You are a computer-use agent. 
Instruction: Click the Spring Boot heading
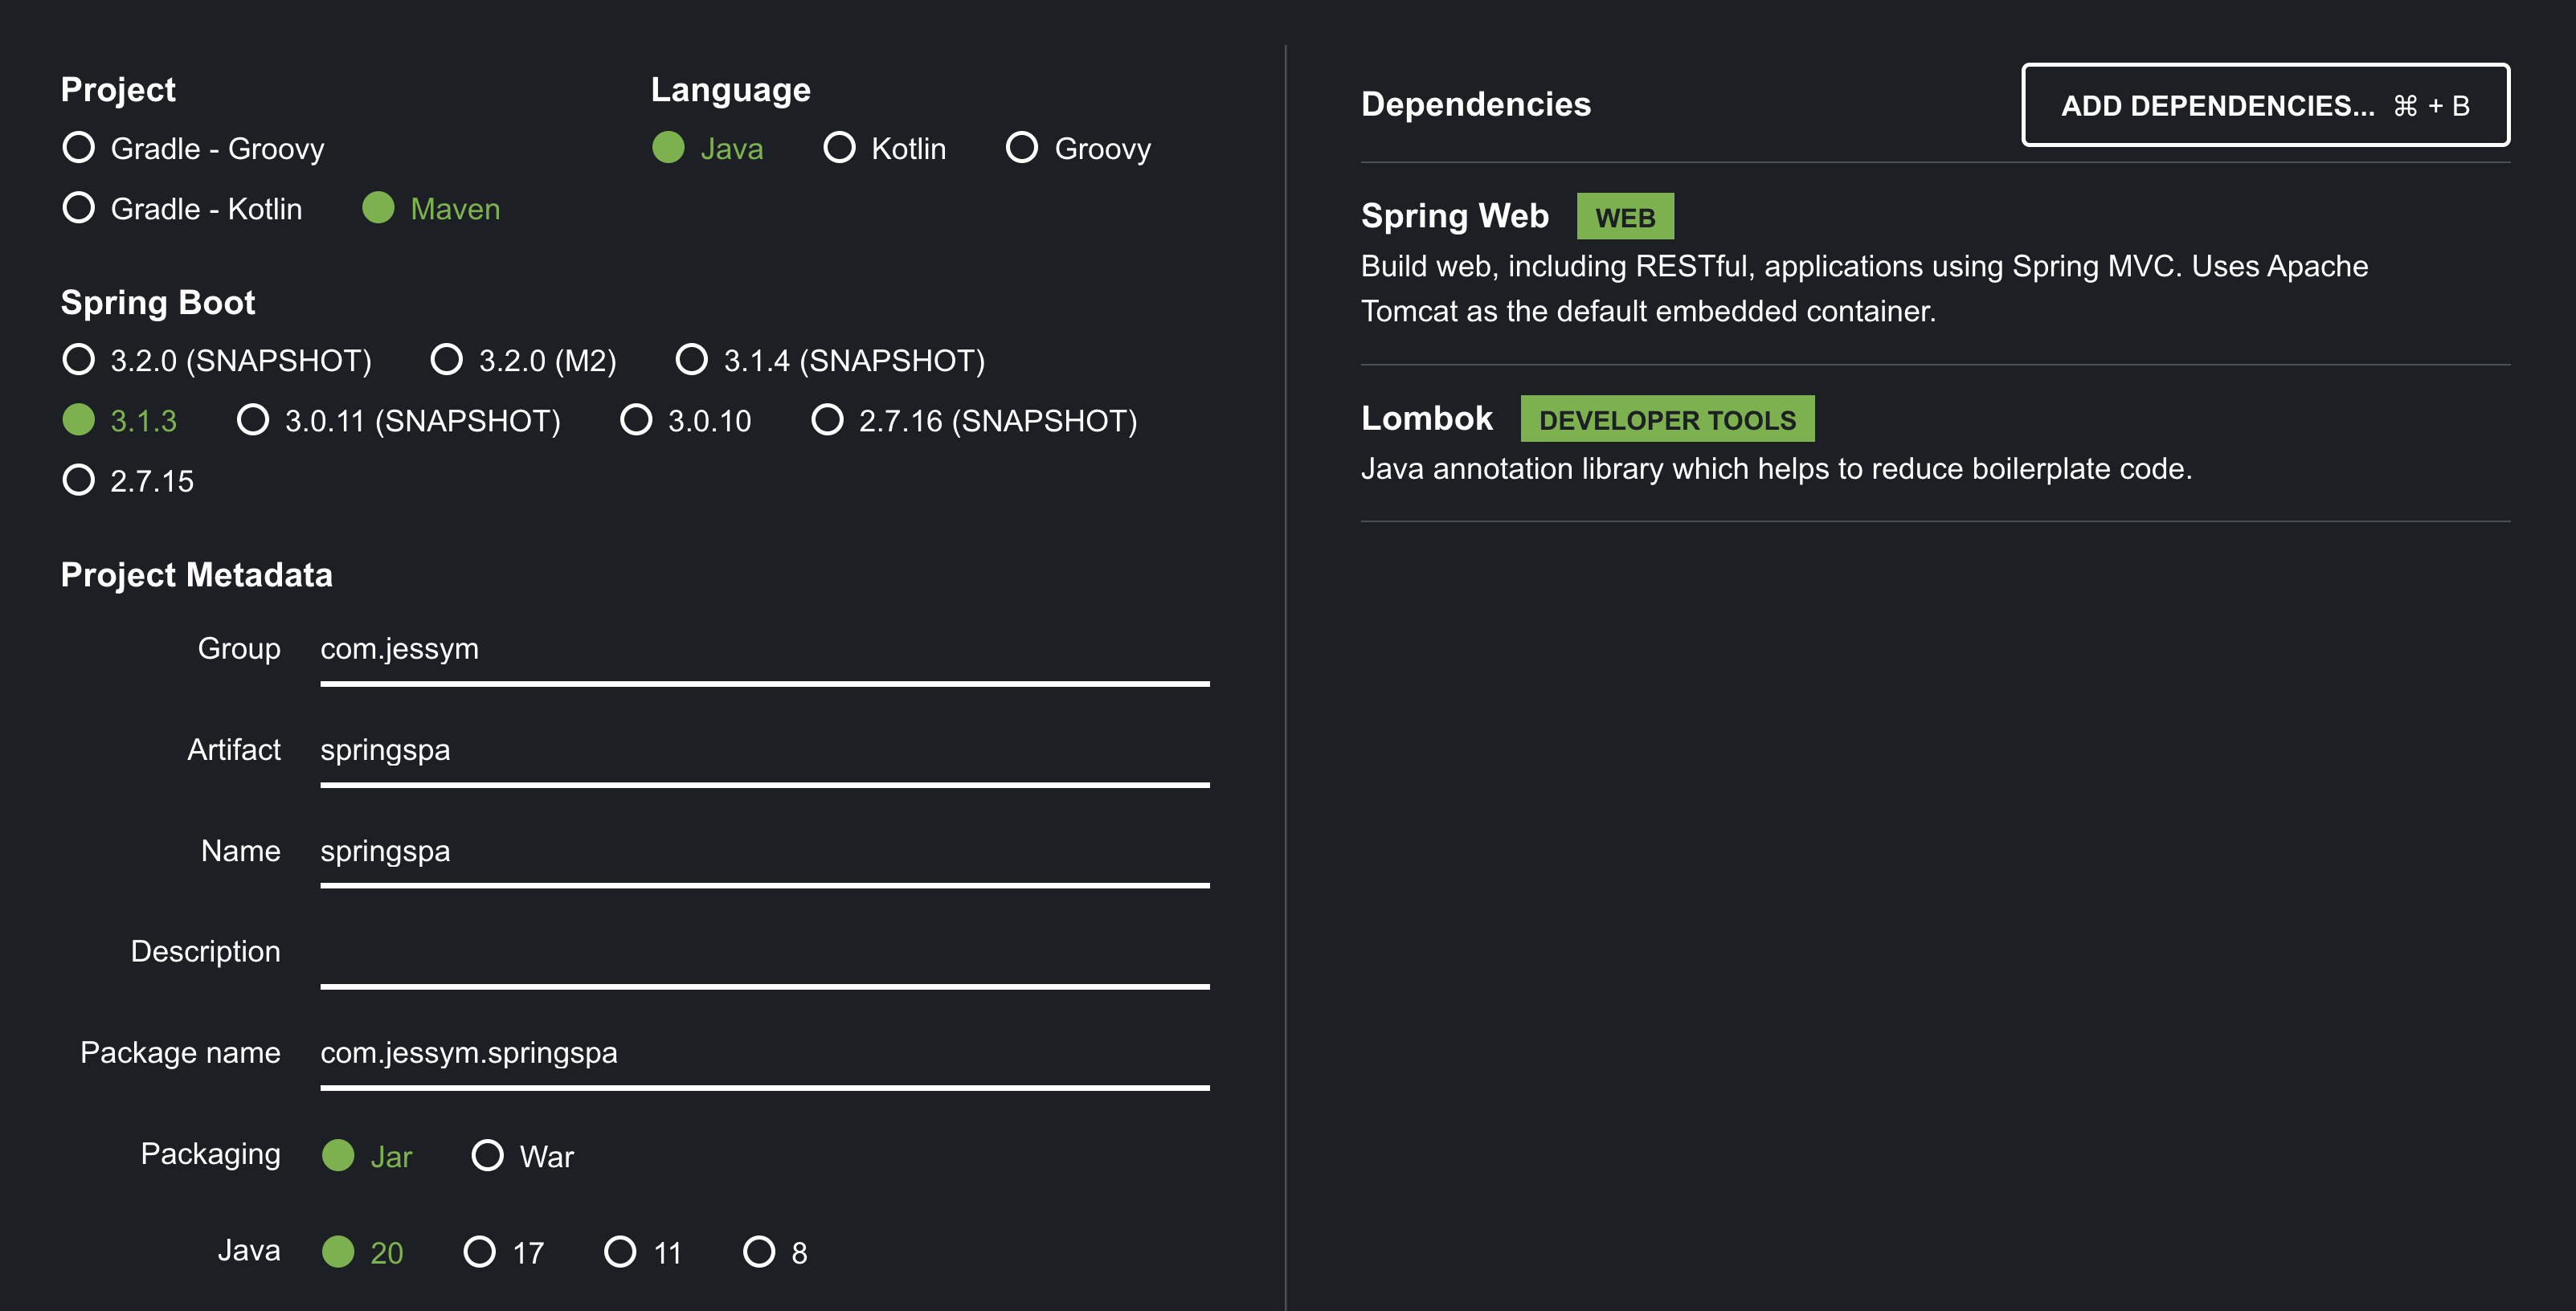tap(158, 302)
